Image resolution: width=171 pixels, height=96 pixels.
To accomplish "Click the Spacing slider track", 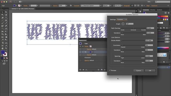I will point(133,56).
